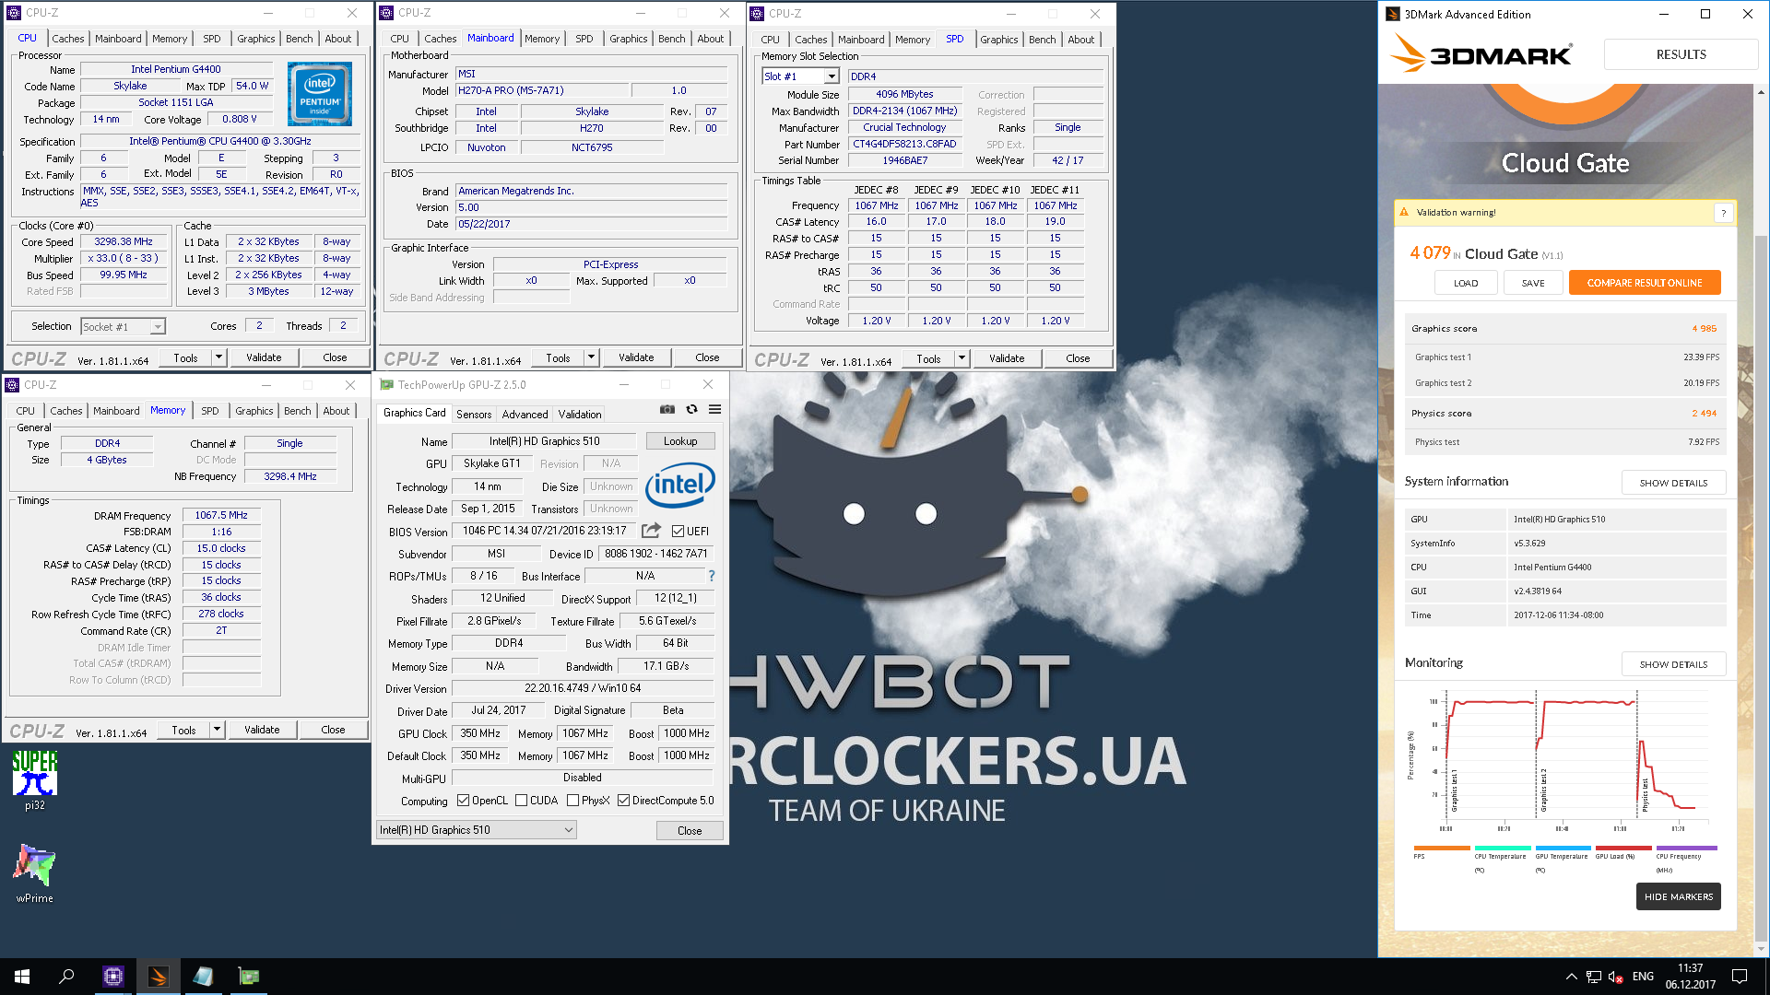This screenshot has height=995, width=1770.
Task: Open the Validation tab in GPU-Z
Action: [579, 415]
